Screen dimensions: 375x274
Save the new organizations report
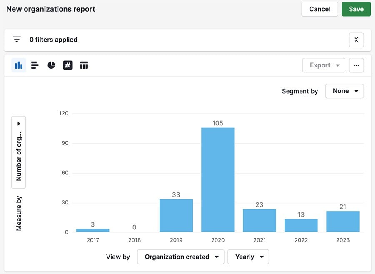(x=356, y=9)
